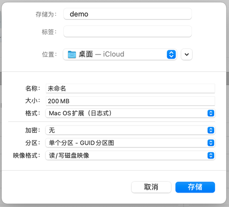Click the empty Tags field

coord(127,31)
